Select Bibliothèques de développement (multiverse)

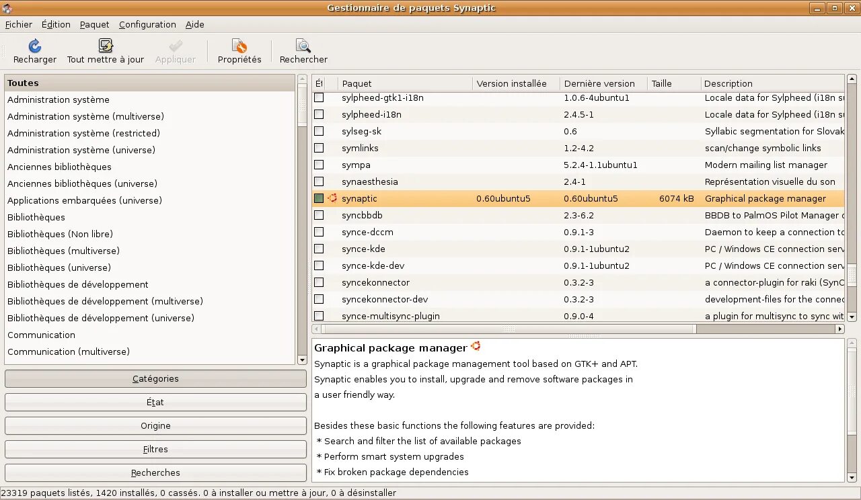[x=150, y=301]
